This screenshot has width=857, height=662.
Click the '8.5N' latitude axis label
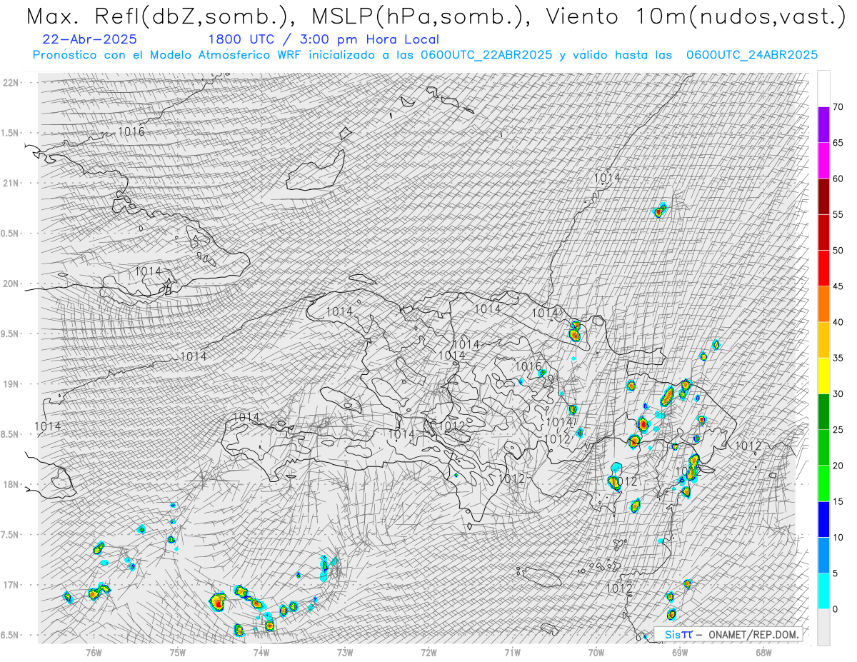11,434
